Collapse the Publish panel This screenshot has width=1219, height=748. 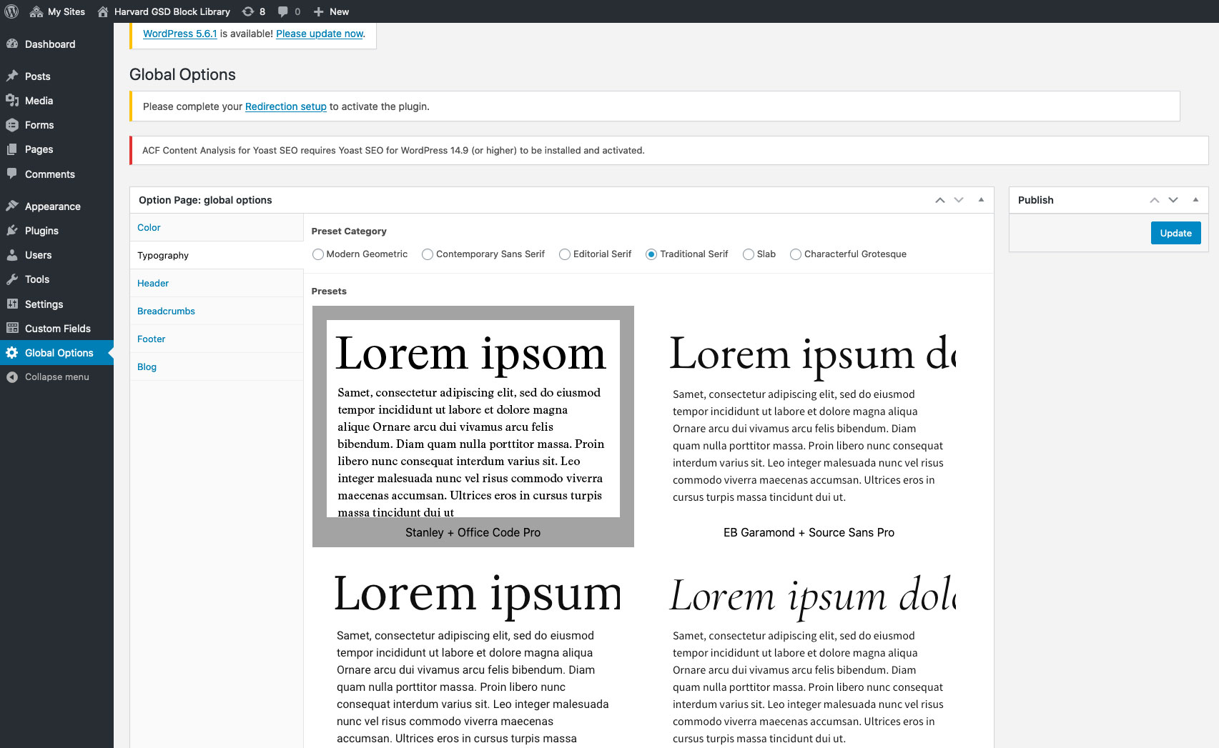tap(1195, 200)
